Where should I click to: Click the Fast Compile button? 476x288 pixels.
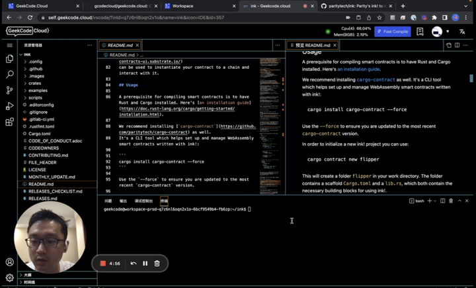point(393,31)
